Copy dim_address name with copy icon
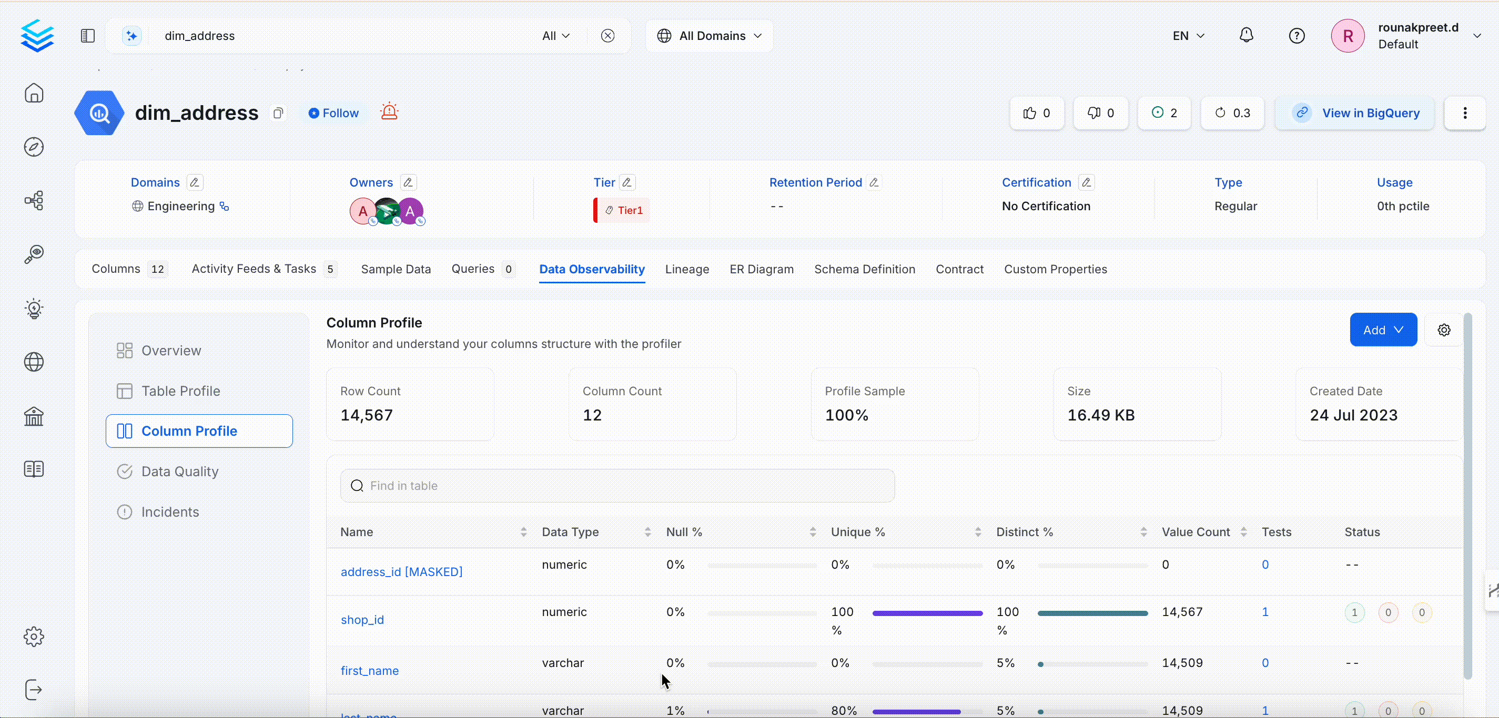Viewport: 1499px width, 718px height. (278, 113)
